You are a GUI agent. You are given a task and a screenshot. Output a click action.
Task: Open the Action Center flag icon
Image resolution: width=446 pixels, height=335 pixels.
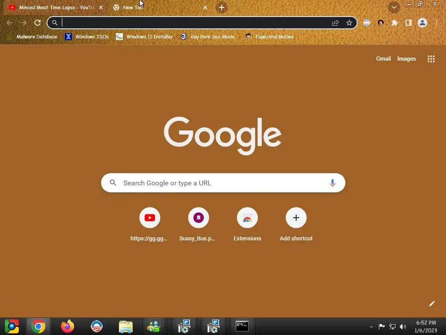click(x=382, y=327)
